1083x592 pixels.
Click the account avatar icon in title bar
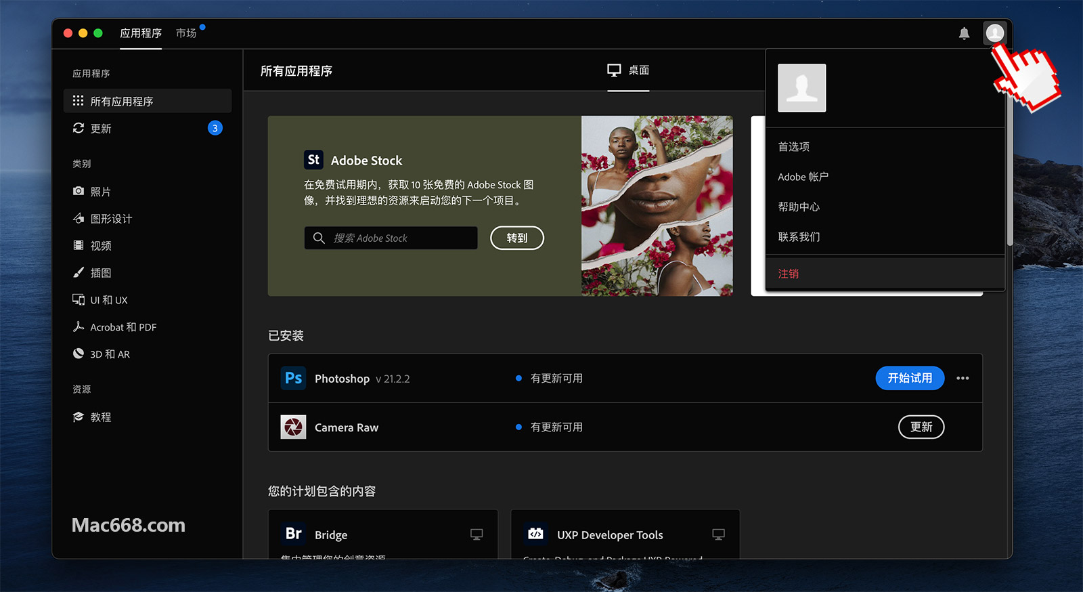tap(994, 33)
